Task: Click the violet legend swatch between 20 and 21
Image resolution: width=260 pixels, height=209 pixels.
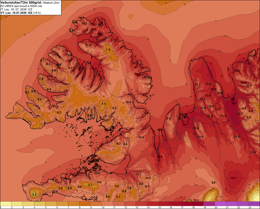Action: point(220,204)
